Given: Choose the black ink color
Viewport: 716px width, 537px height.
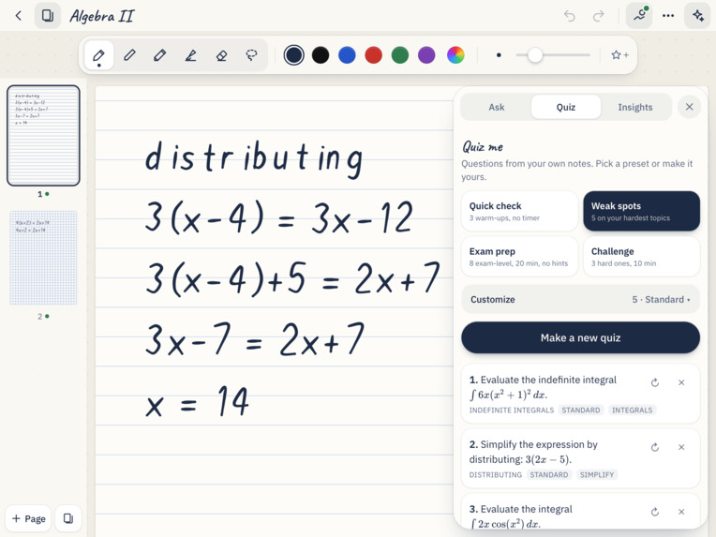Looking at the screenshot, I should tap(321, 55).
